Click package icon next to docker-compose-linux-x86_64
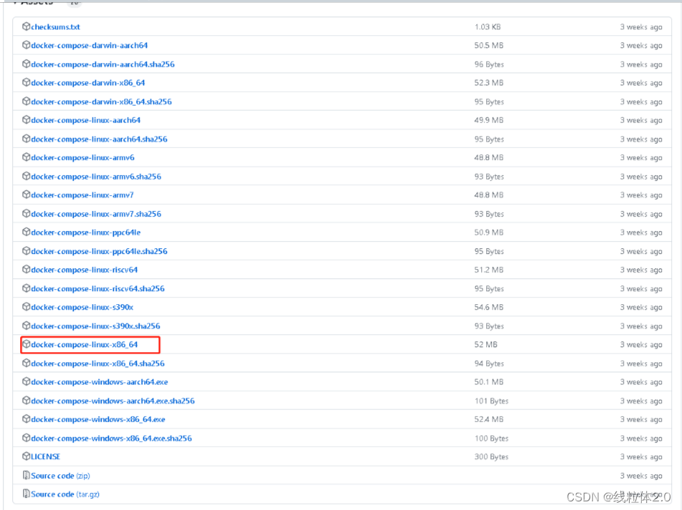This screenshot has width=682, height=510. pyautogui.click(x=26, y=344)
